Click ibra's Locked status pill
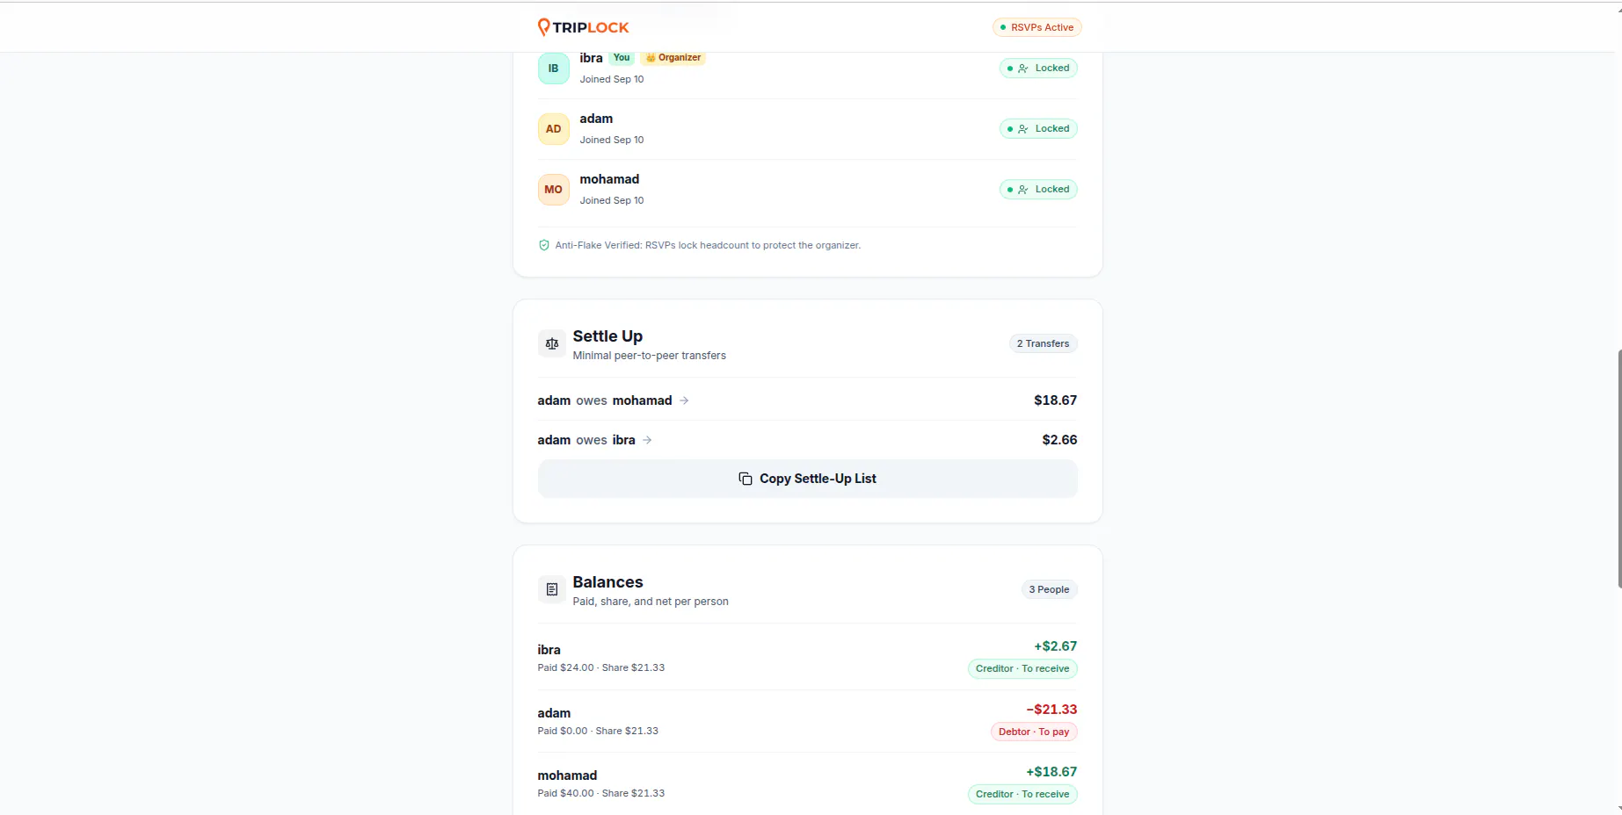The width and height of the screenshot is (1622, 815). pos(1038,69)
